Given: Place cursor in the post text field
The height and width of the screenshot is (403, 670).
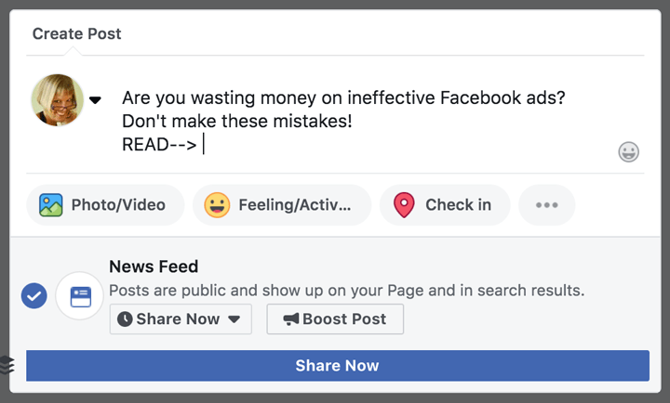Looking at the screenshot, I should pos(368,122).
